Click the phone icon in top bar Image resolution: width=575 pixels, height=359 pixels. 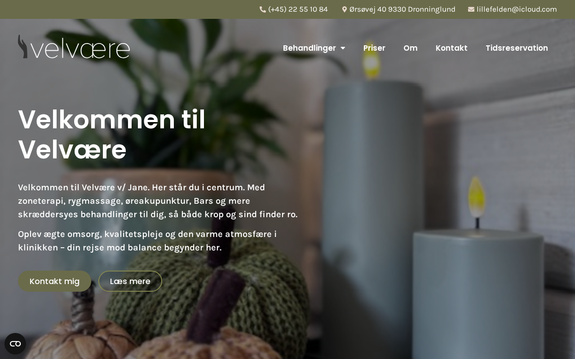click(x=263, y=9)
